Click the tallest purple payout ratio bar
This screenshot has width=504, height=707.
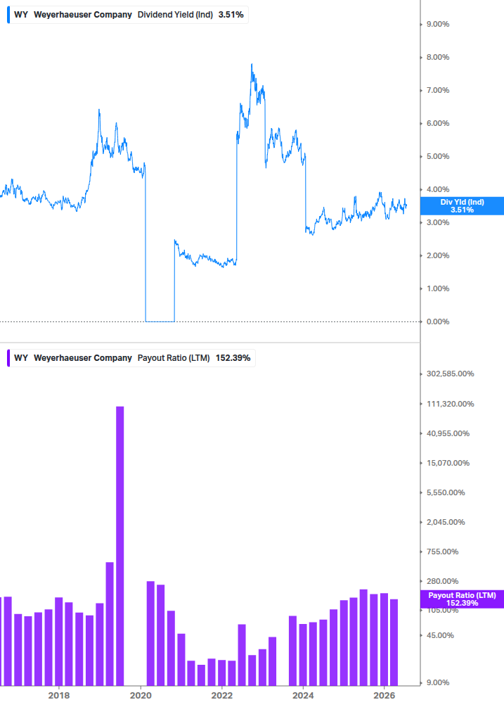(119, 546)
